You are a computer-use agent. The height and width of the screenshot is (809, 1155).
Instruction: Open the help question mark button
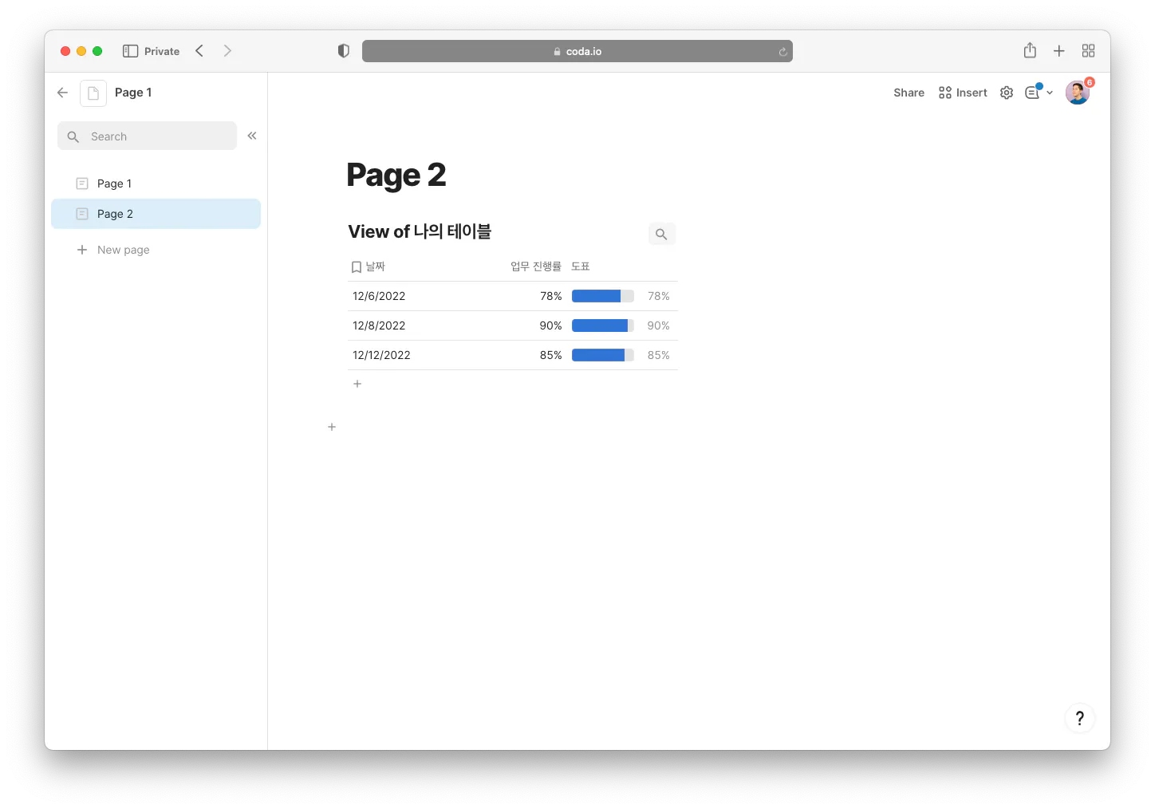coord(1079,718)
